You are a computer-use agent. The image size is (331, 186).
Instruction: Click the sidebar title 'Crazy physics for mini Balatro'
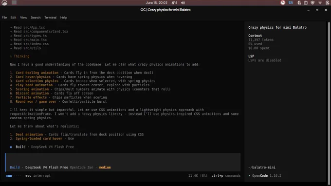[277, 27]
